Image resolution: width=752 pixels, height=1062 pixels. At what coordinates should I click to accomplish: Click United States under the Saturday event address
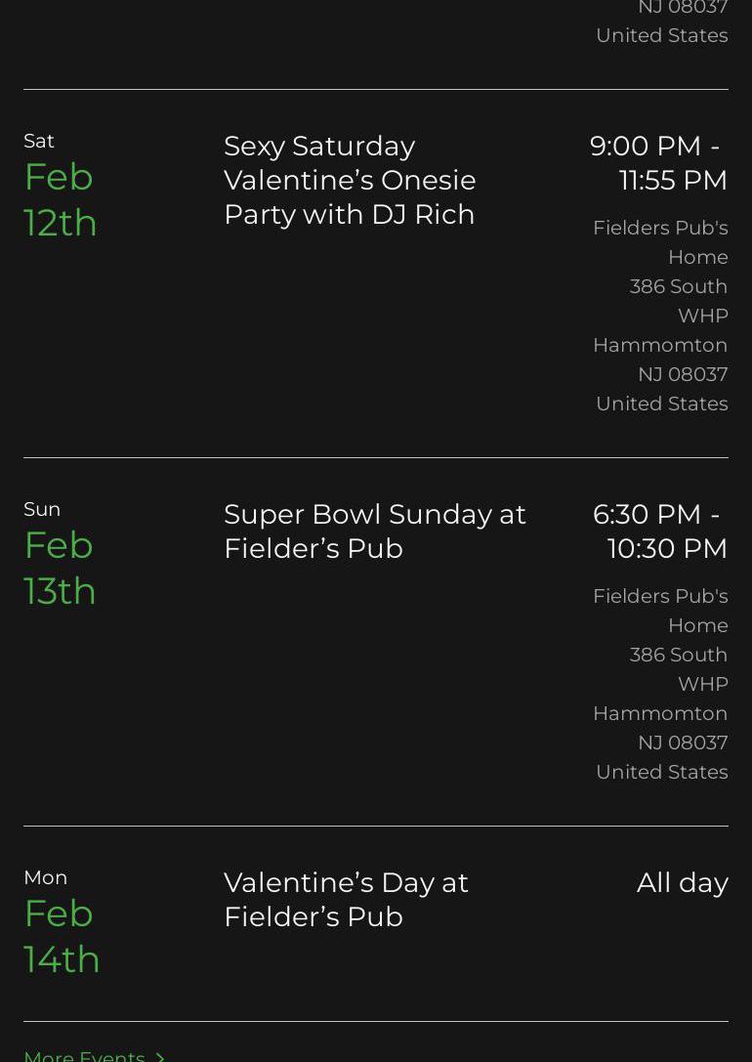(x=661, y=404)
